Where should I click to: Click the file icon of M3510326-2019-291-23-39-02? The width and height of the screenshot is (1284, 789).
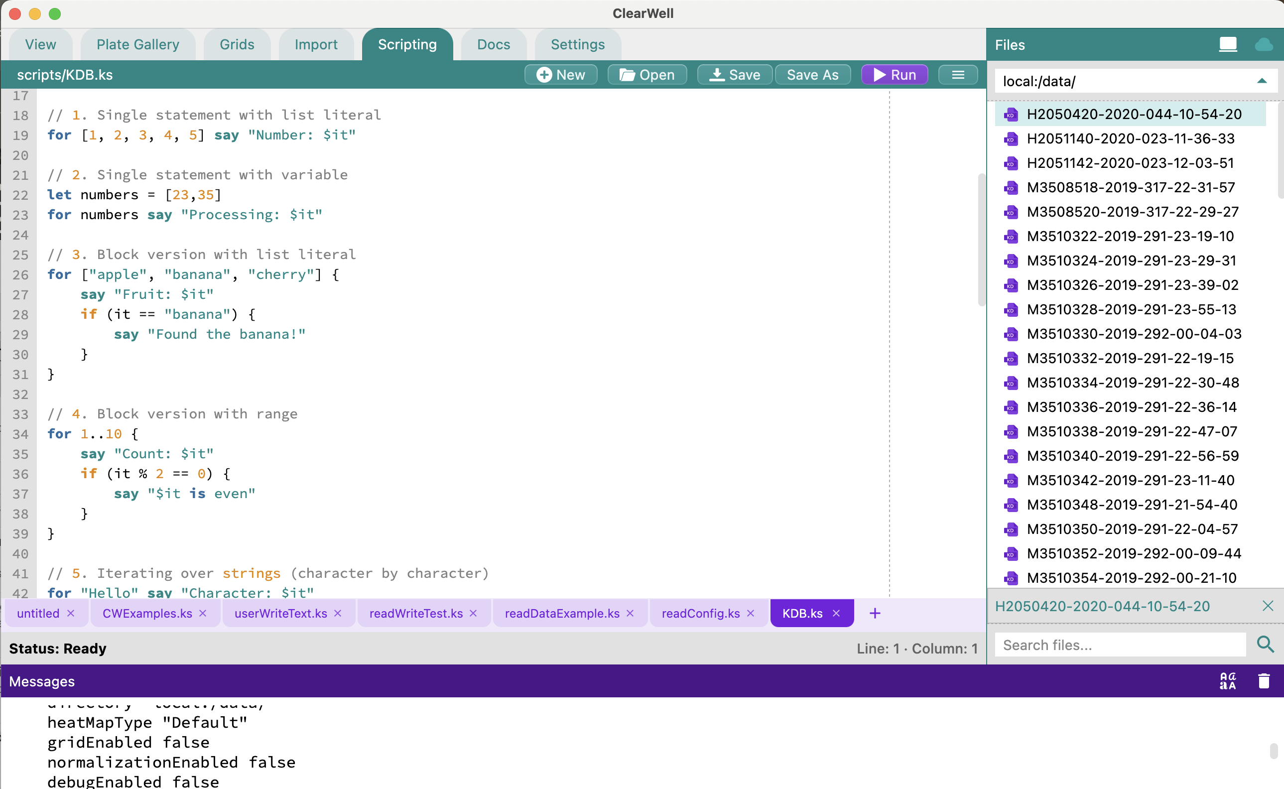coord(1011,285)
